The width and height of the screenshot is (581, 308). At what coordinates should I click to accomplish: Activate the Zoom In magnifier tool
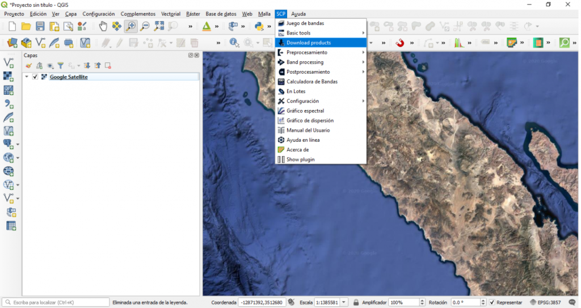[x=130, y=26]
